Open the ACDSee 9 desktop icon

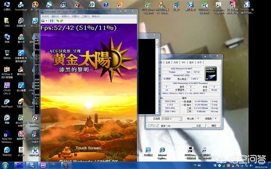[x=7, y=73]
